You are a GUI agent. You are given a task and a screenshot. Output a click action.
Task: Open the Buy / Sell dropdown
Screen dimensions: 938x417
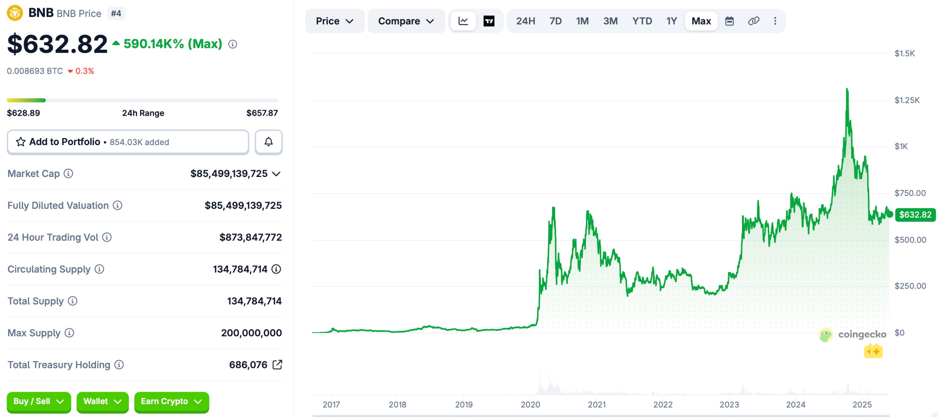39,402
